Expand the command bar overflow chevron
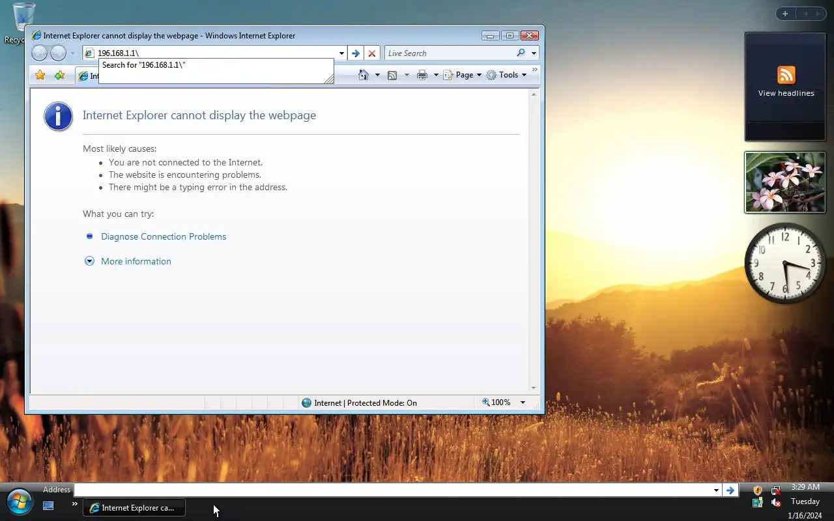 pos(535,70)
